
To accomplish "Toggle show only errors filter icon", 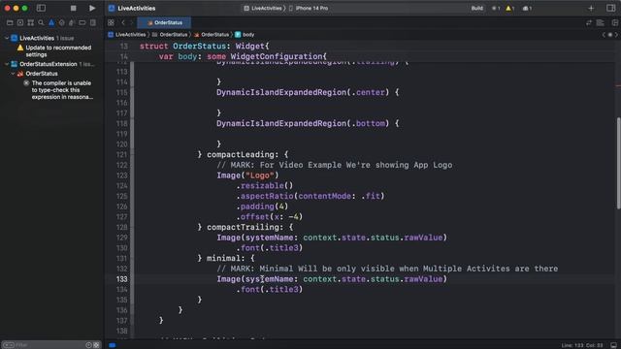I will [96, 345].
